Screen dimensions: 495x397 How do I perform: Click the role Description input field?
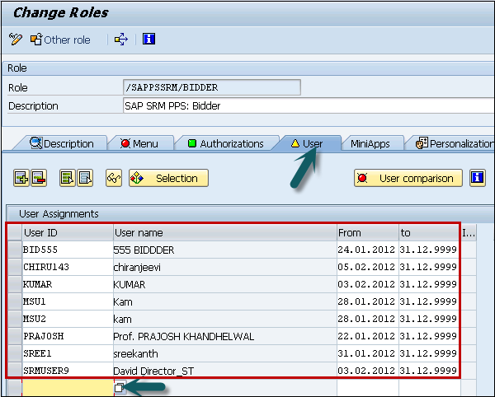click(x=210, y=105)
